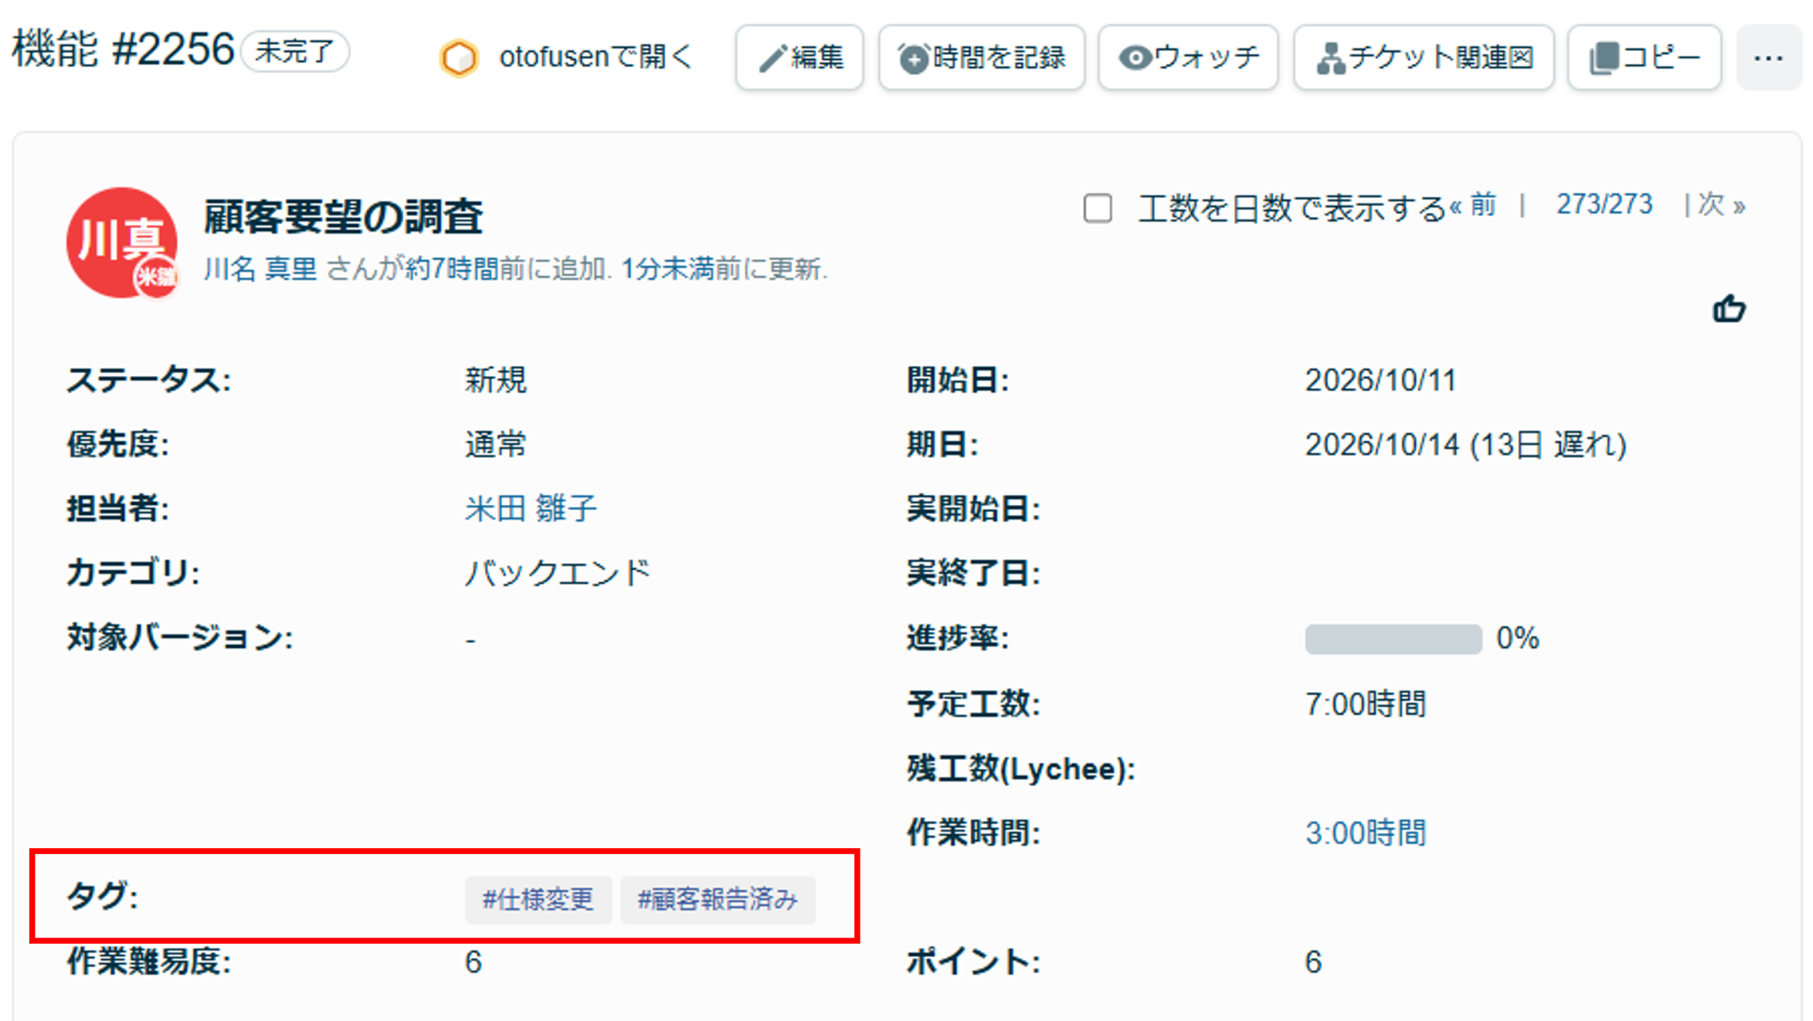This screenshot has height=1021, width=1813.
Task: Click the 273/273 position link
Action: pyautogui.click(x=1604, y=205)
